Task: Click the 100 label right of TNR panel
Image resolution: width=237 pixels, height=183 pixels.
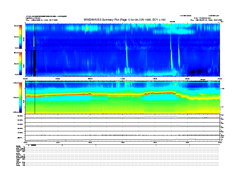Action: (x=223, y=89)
